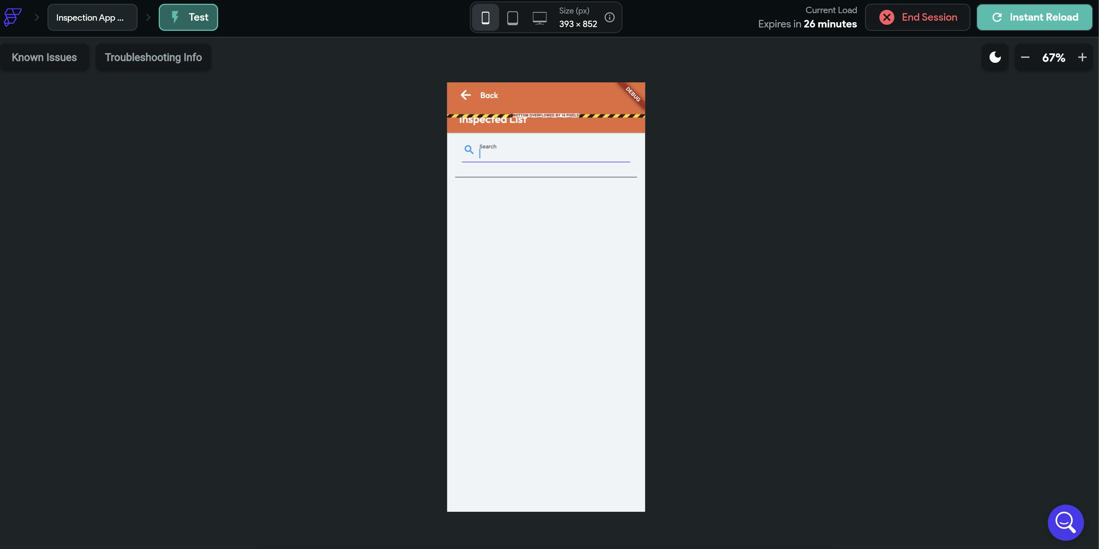Viewport: 1099px width, 549px height.
Task: Open the Troubleshooting Info tab
Action: pos(153,57)
